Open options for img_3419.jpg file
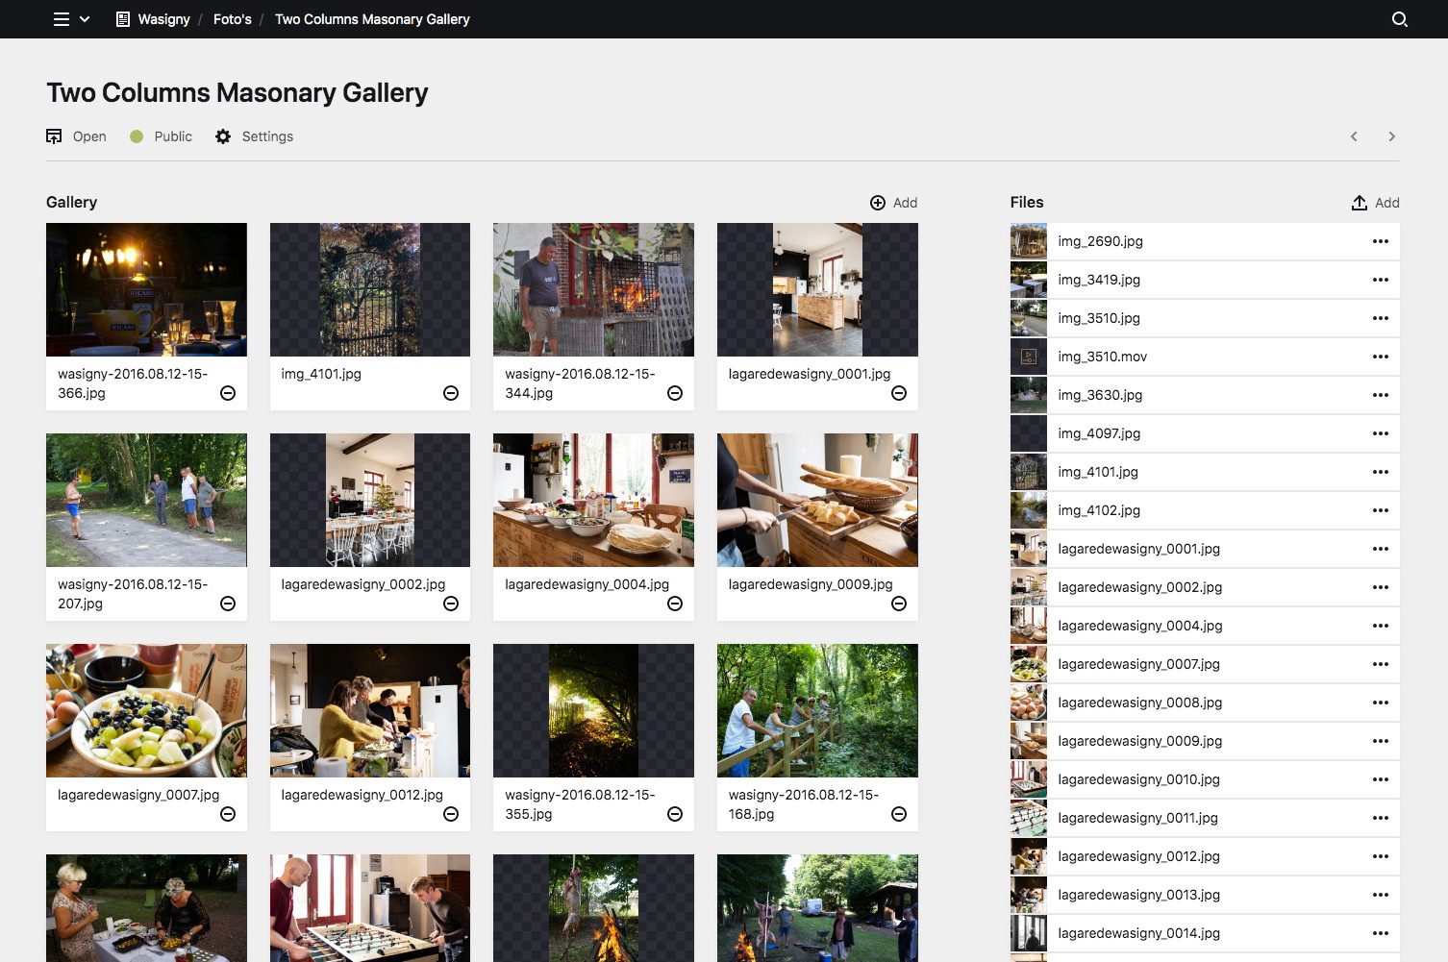 coord(1381,280)
